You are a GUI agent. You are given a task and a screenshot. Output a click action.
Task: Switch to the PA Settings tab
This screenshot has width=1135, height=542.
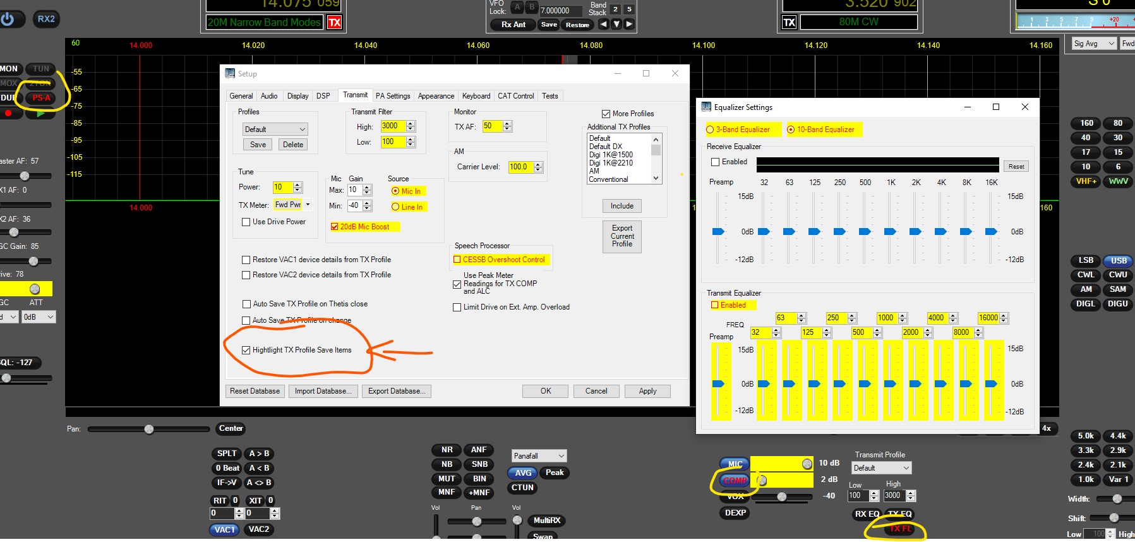pos(392,96)
